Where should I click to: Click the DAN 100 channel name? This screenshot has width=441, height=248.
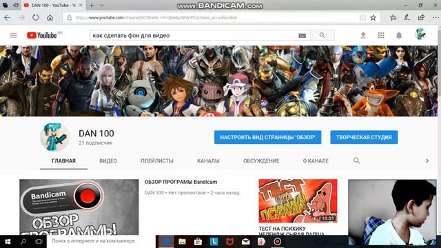(x=96, y=133)
